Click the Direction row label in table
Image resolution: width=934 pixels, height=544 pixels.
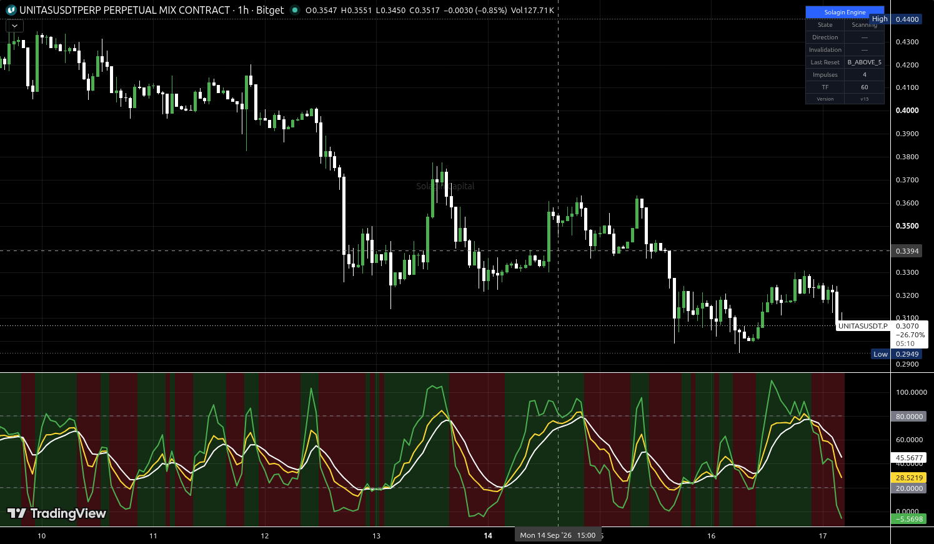click(x=825, y=37)
